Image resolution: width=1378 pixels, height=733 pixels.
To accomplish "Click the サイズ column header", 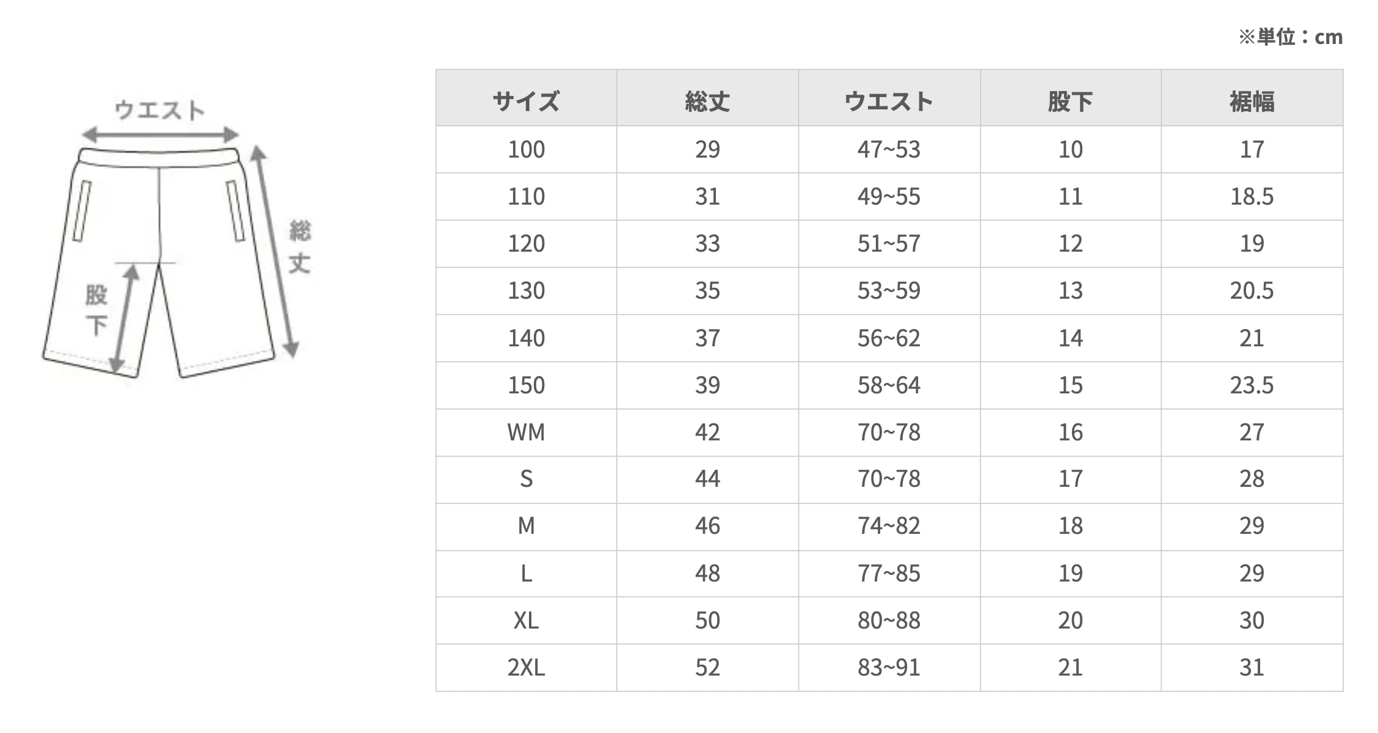I will tap(526, 101).
